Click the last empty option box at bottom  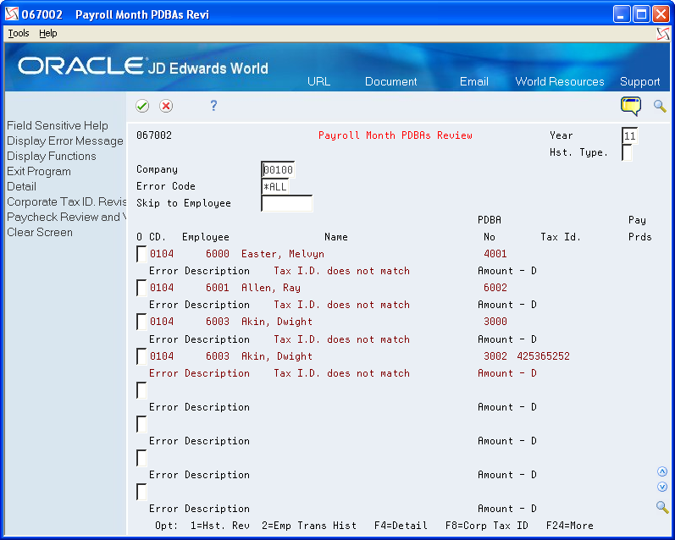click(x=141, y=493)
